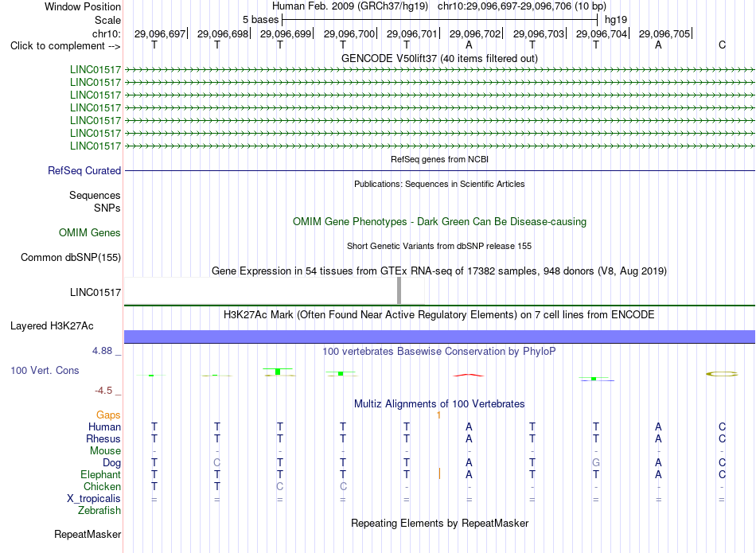
Task: Click the orange gap count '1'
Action: click(x=438, y=415)
